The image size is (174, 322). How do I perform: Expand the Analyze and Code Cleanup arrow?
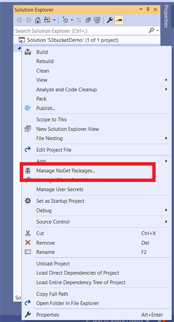tap(166, 89)
